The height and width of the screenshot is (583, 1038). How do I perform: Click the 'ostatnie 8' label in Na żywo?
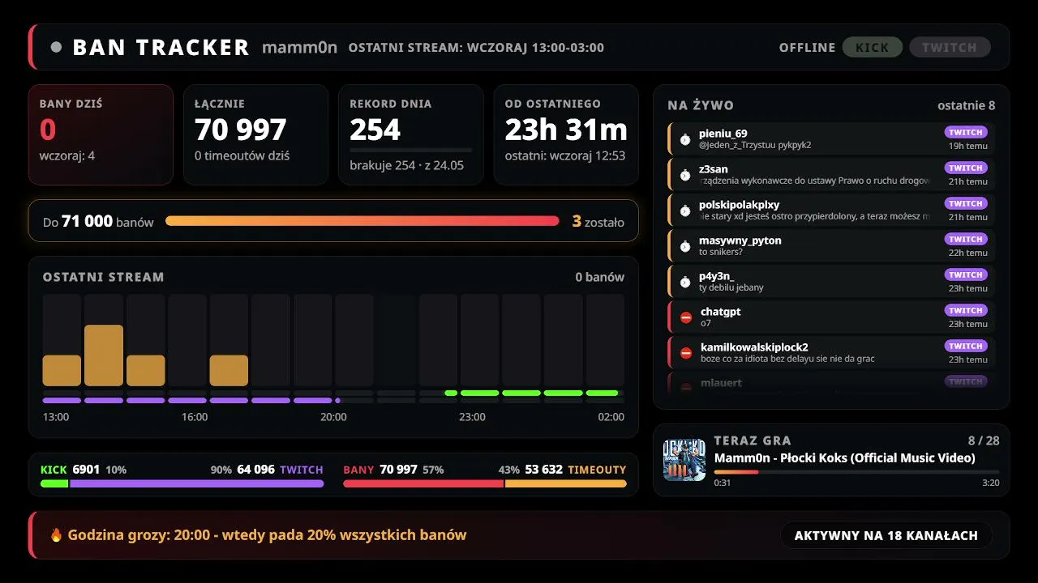pos(967,105)
